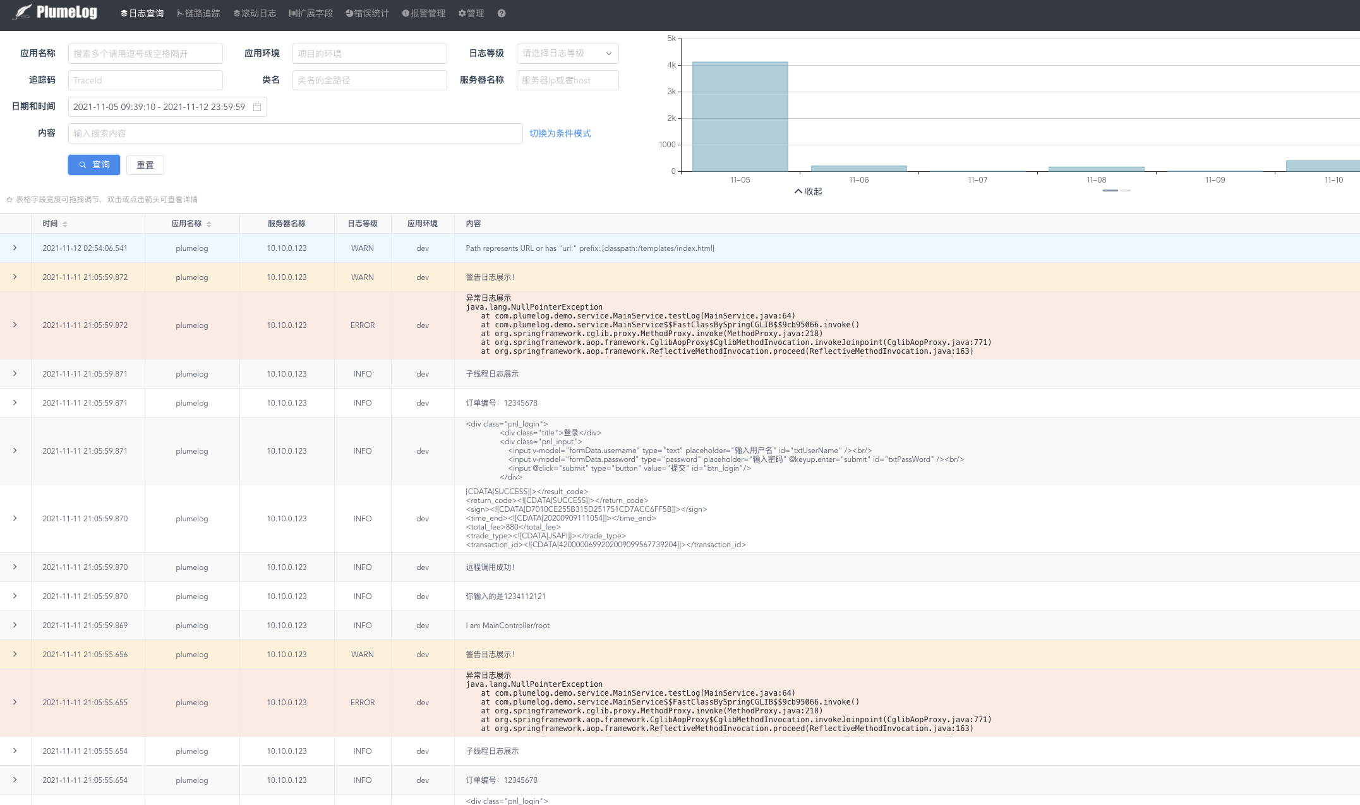This screenshot has width=1360, height=805.
Task: Click the 11-08 chart bar
Action: pos(1096,169)
